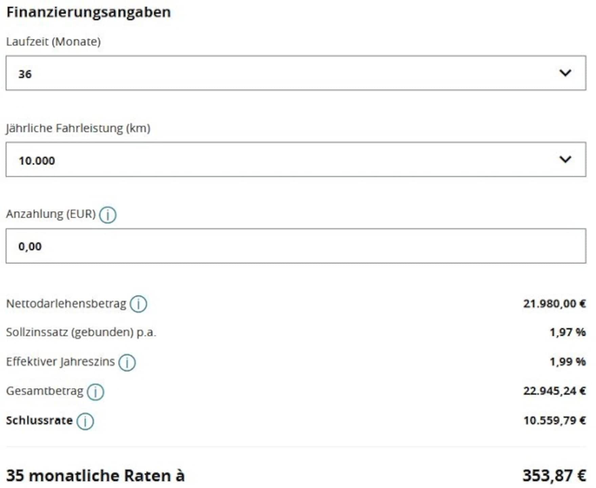Viewport: 596px width, 488px height.
Task: Select the 21.980,00 € loan amount value
Action: coord(554,304)
